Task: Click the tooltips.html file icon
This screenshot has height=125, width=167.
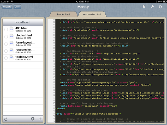Action: [11, 58]
